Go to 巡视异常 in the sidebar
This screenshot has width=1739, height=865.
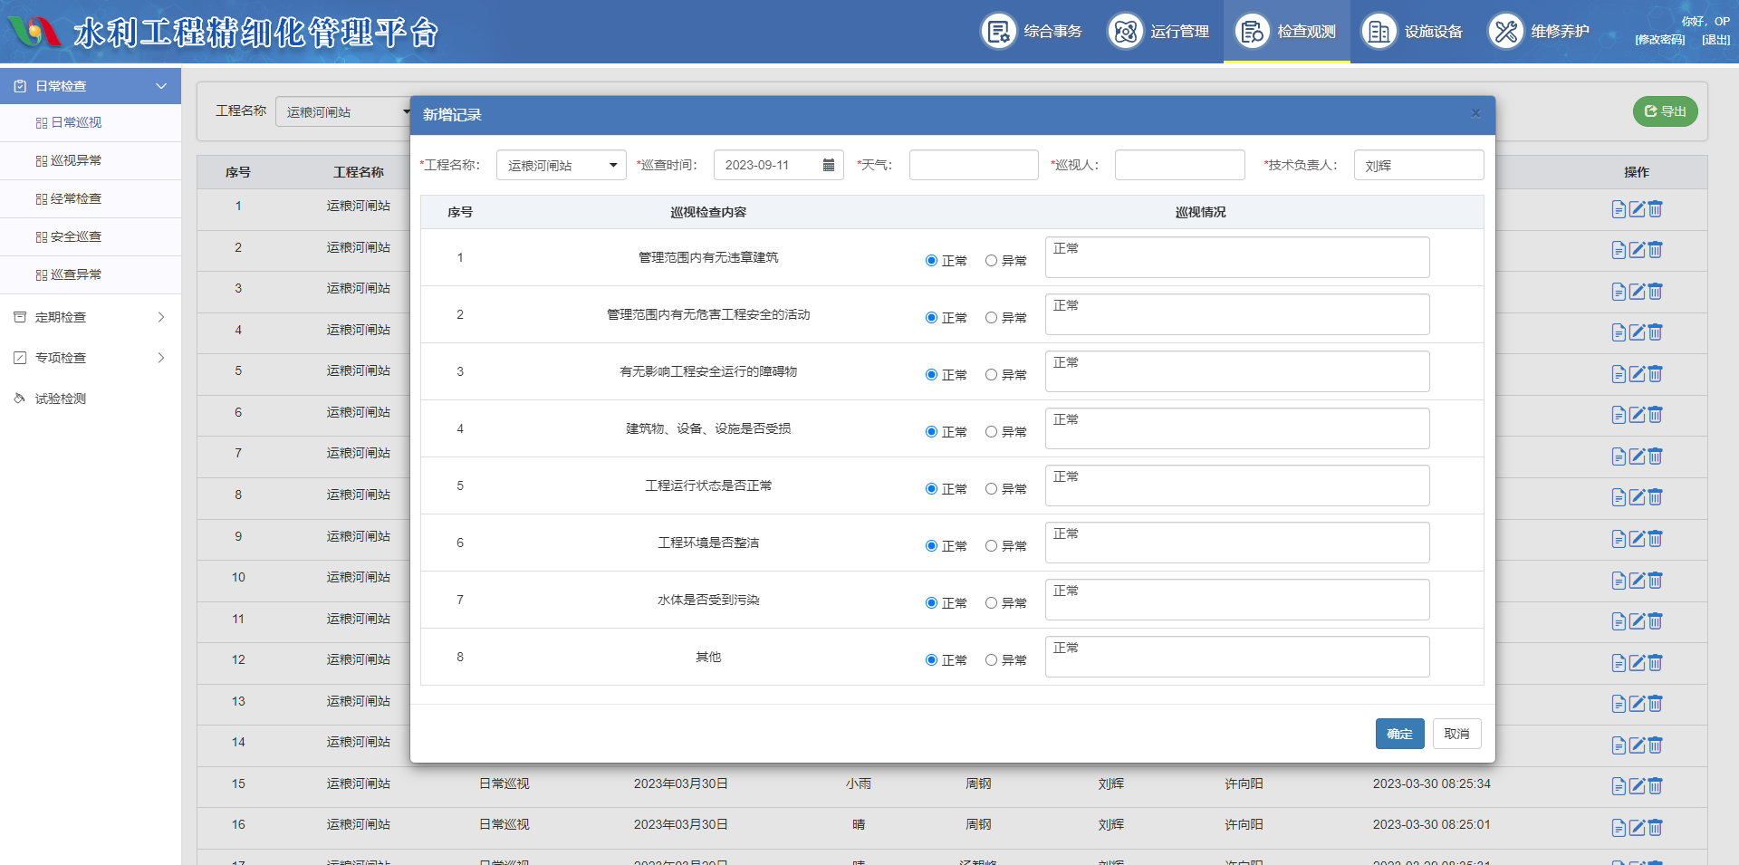[x=76, y=160]
